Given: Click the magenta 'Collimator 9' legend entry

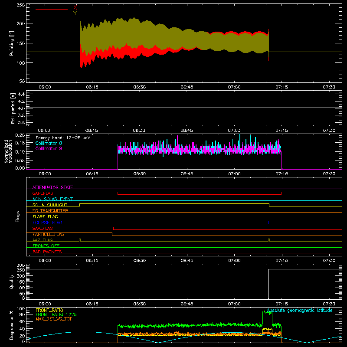Looking at the screenshot, I should [49, 148].
